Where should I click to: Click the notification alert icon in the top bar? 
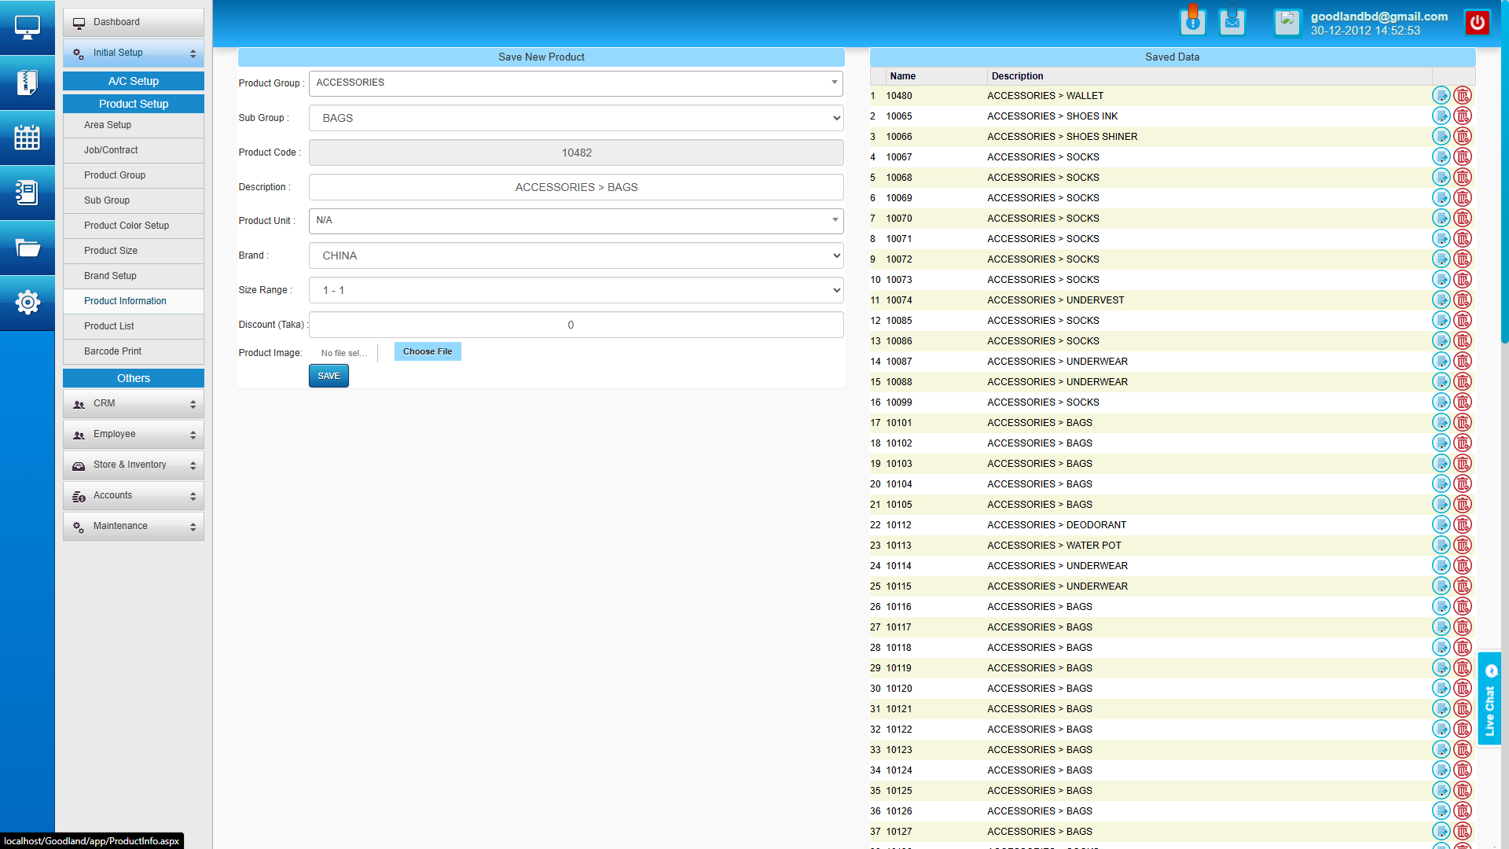pyautogui.click(x=1193, y=21)
